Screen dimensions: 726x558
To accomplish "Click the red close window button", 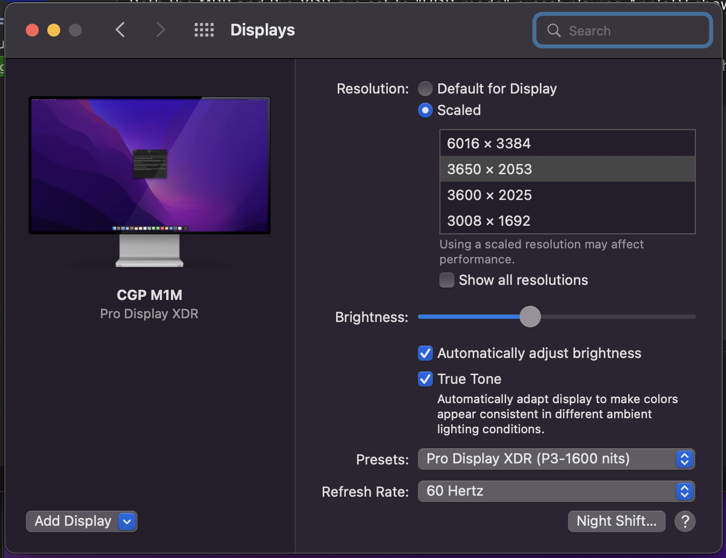I will (32, 30).
